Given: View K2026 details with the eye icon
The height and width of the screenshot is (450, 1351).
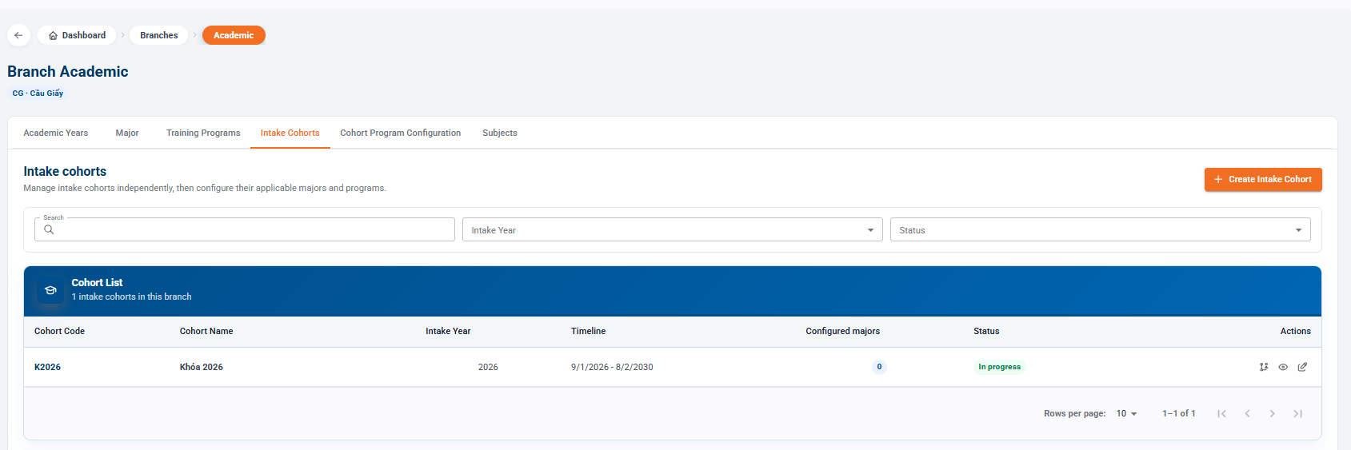Looking at the screenshot, I should [x=1283, y=367].
